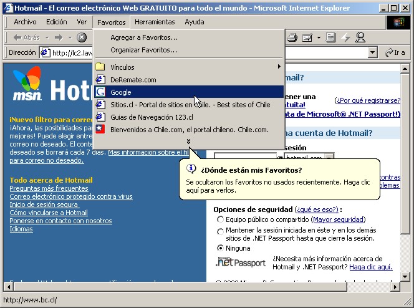The width and height of the screenshot is (414, 308).
Task: Click the Print toolbar icon
Action: click(292, 37)
